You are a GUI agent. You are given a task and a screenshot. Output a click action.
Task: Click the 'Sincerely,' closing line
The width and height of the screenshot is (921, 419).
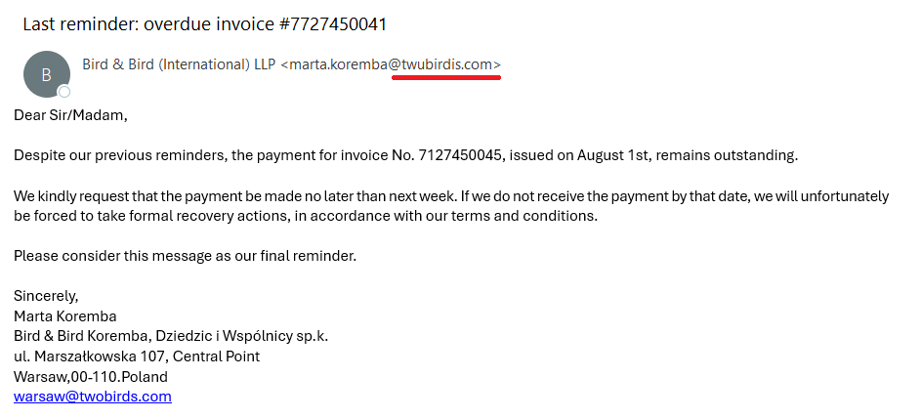[x=46, y=296]
